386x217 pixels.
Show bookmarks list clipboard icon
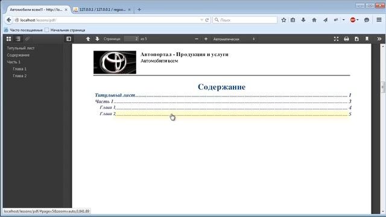pos(293,20)
